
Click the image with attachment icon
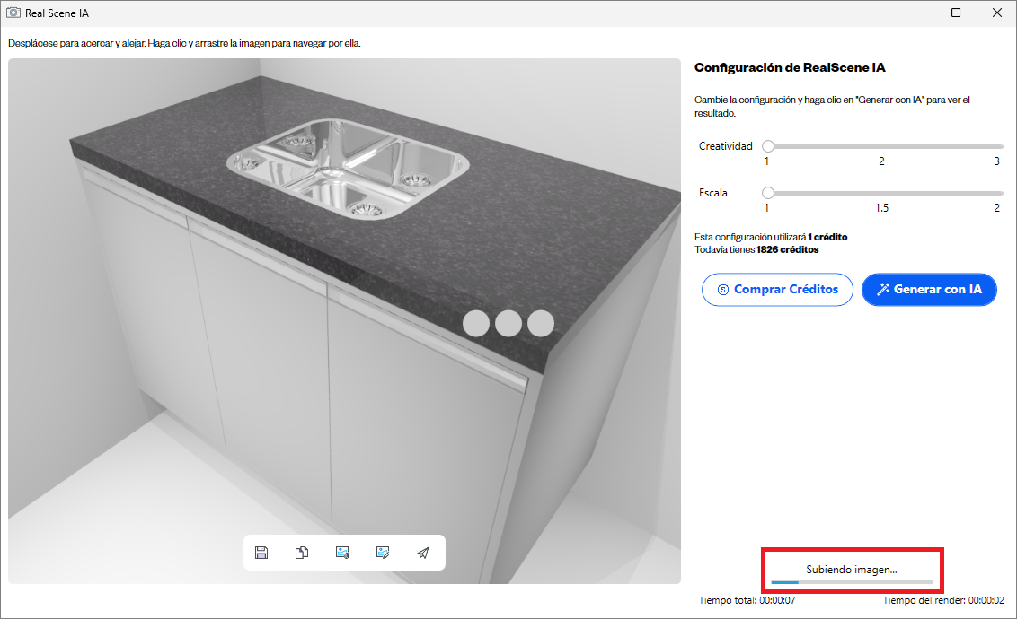pyautogui.click(x=342, y=553)
